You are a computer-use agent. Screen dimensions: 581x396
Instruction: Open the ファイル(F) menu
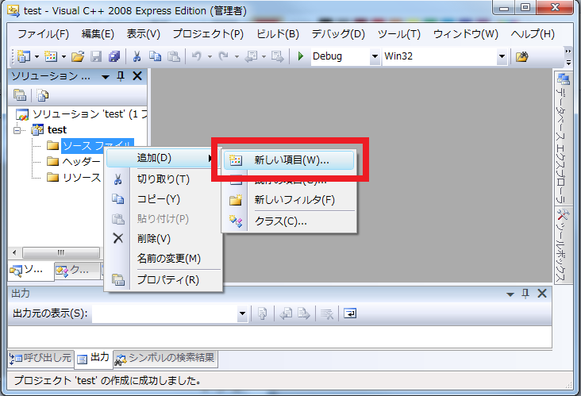43,34
